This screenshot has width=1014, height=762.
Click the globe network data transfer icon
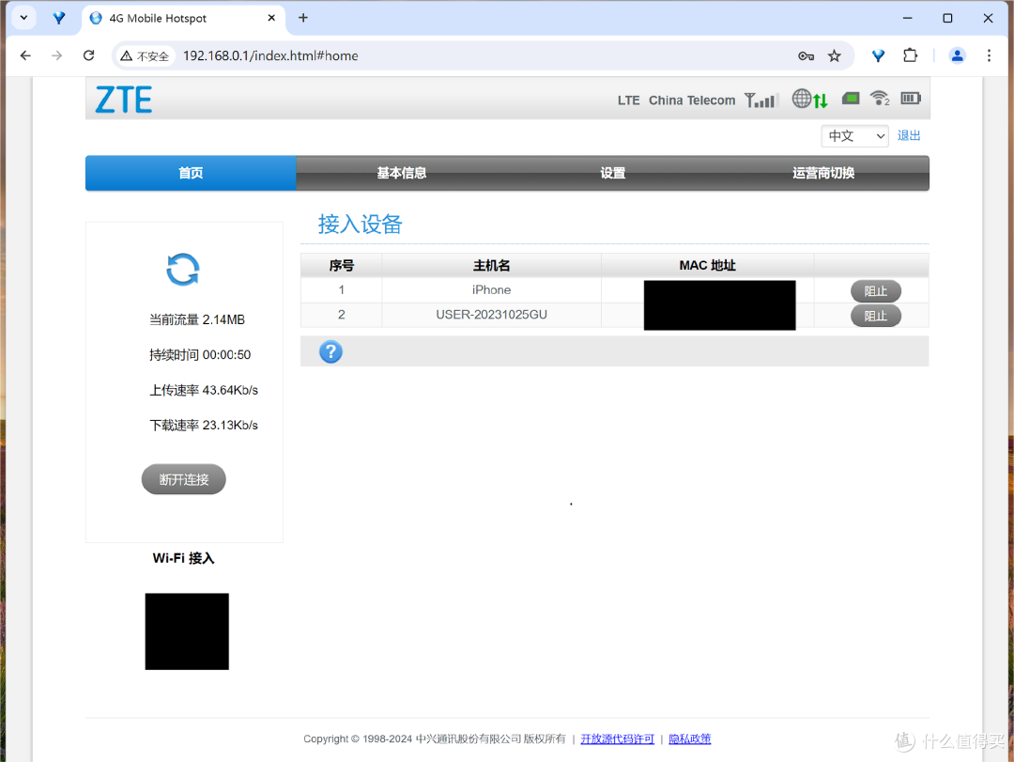[809, 99]
